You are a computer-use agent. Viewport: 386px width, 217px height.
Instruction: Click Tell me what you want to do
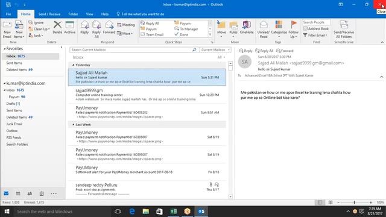[141, 14]
